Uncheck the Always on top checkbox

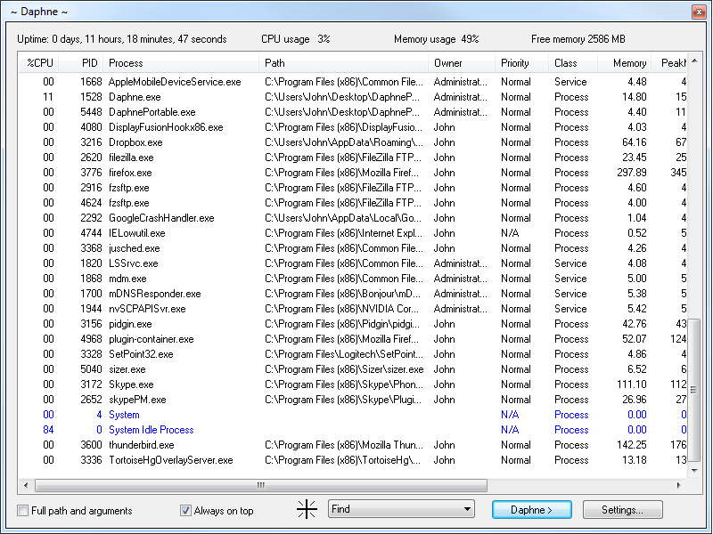[x=185, y=511]
